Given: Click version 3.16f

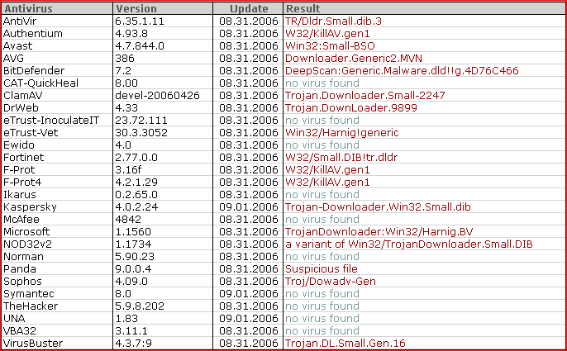Looking at the screenshot, I should [x=129, y=169].
